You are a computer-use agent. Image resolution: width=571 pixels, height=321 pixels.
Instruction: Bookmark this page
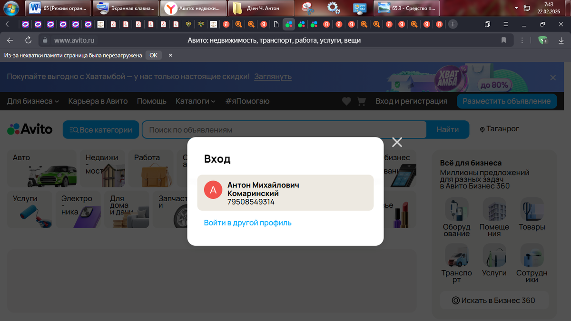point(504,40)
